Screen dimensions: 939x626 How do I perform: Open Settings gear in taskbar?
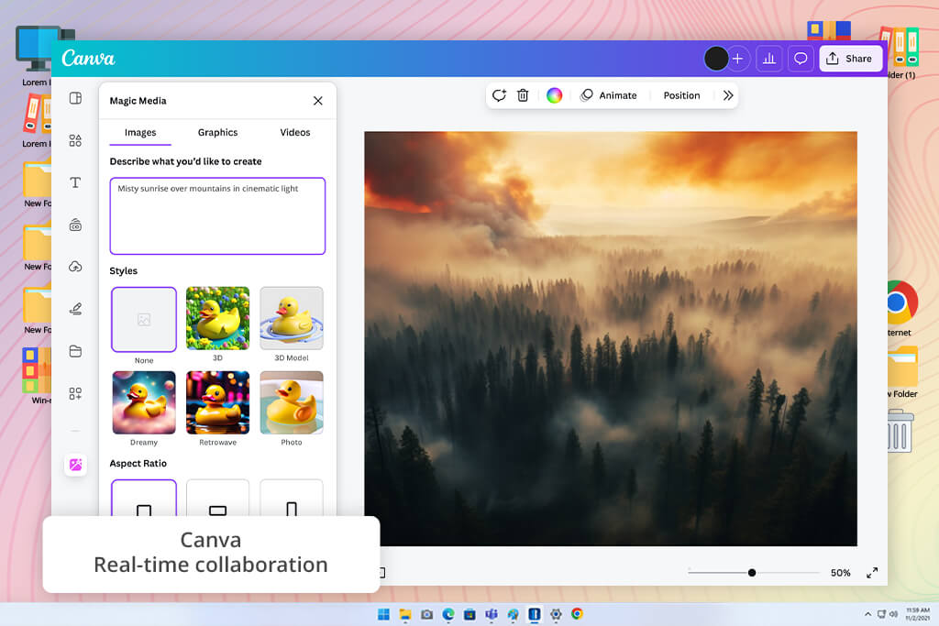[556, 614]
